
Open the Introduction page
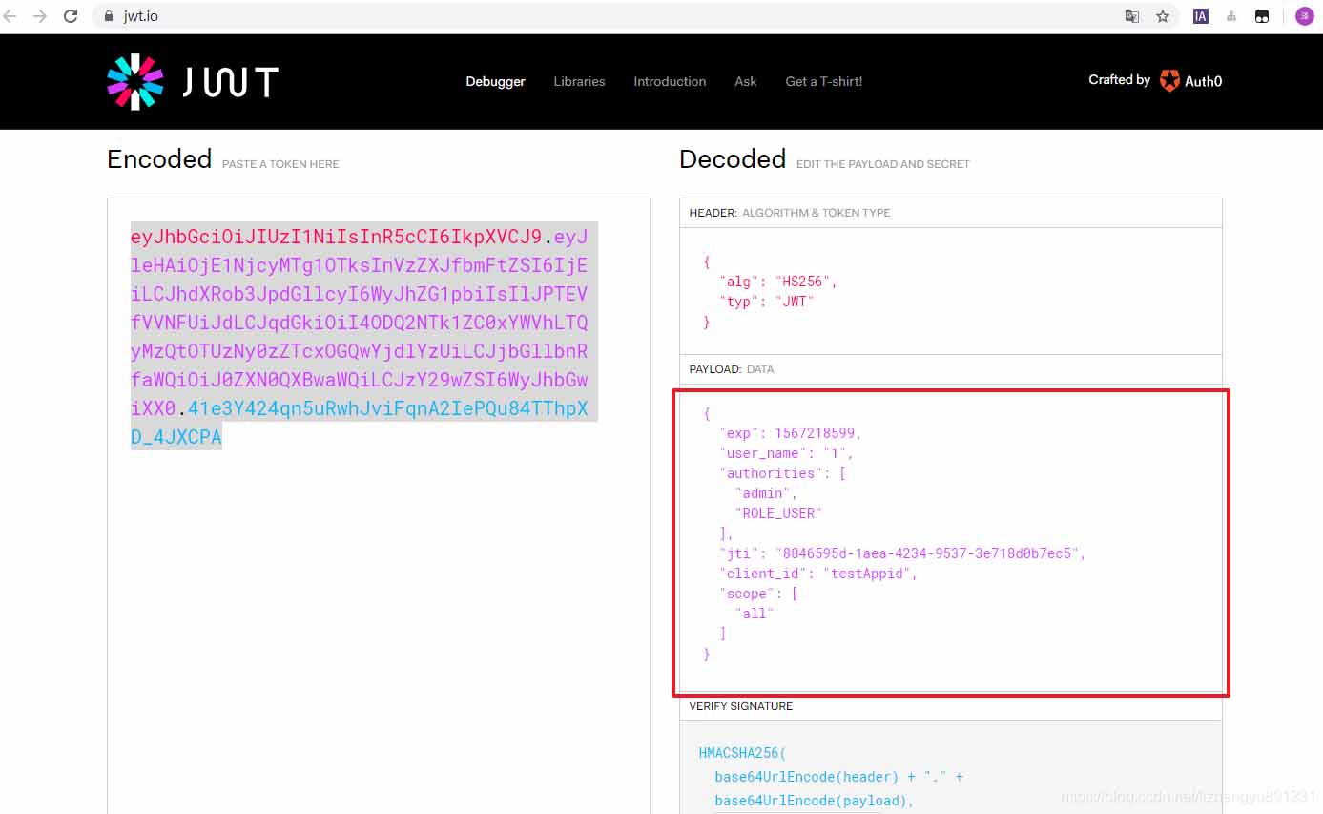(x=670, y=81)
